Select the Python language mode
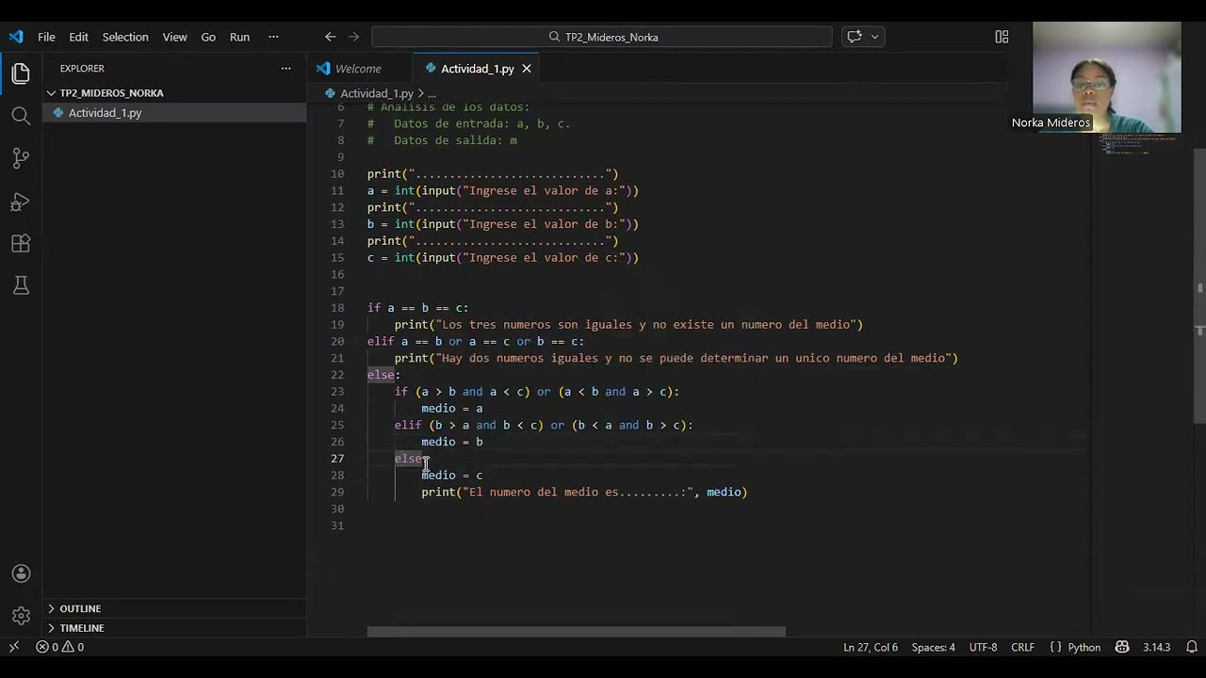This screenshot has width=1206, height=678. coord(1084,647)
